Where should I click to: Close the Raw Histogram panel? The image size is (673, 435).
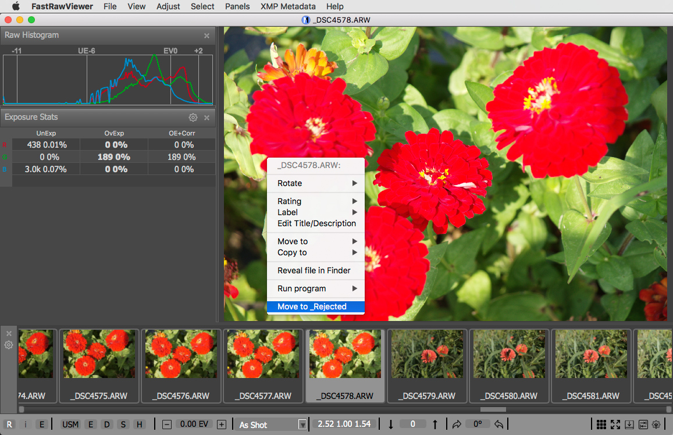[206, 35]
